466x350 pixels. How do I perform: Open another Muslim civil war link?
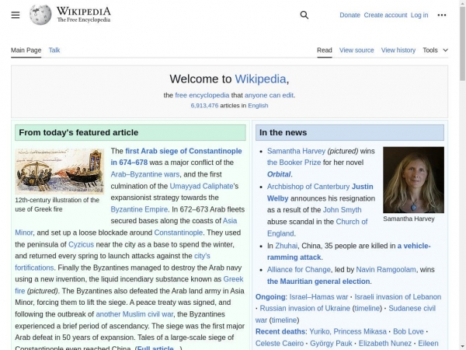pos(134,314)
